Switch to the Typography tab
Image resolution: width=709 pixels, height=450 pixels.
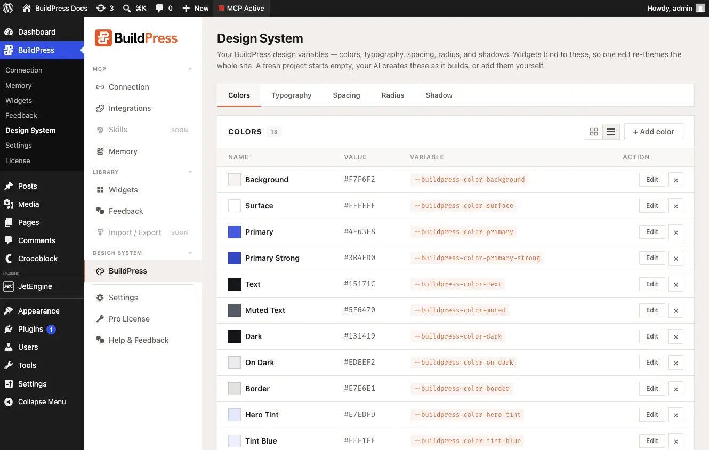coord(291,95)
